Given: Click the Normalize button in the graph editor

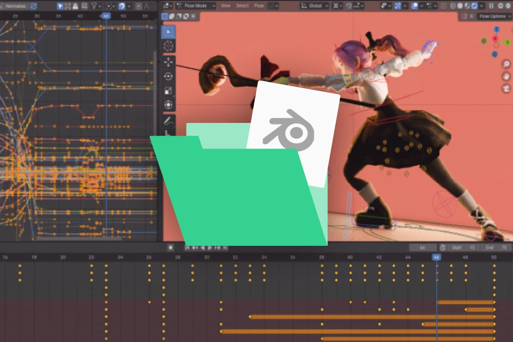Looking at the screenshot, I should [x=15, y=6].
